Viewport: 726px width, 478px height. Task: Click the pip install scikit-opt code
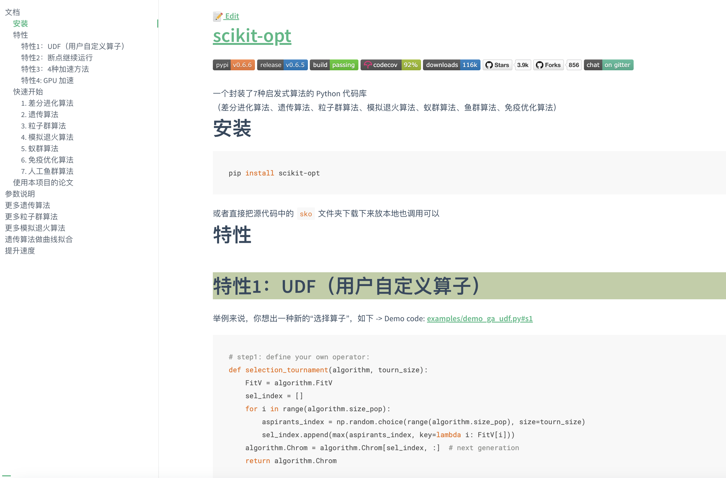274,173
